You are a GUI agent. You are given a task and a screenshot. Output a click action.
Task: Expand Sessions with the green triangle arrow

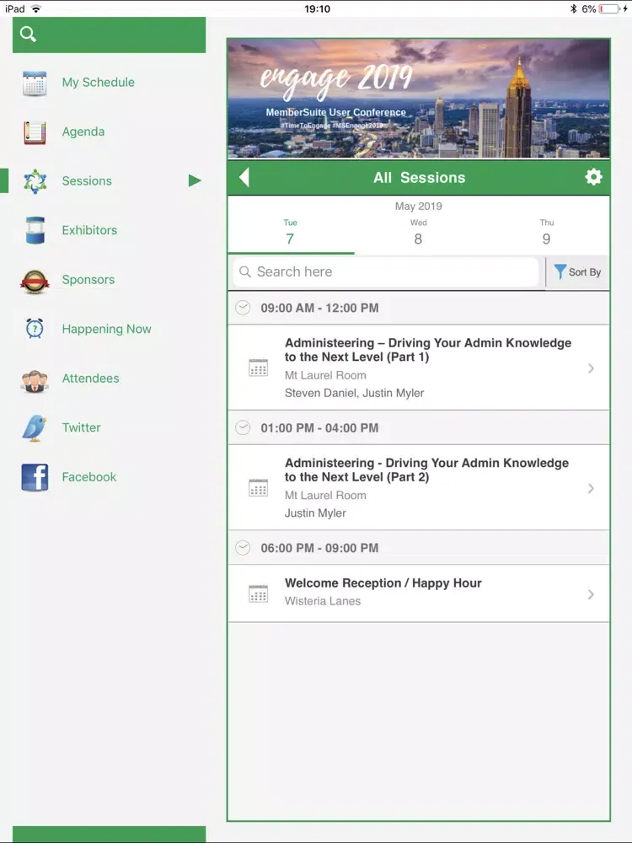[x=195, y=180]
